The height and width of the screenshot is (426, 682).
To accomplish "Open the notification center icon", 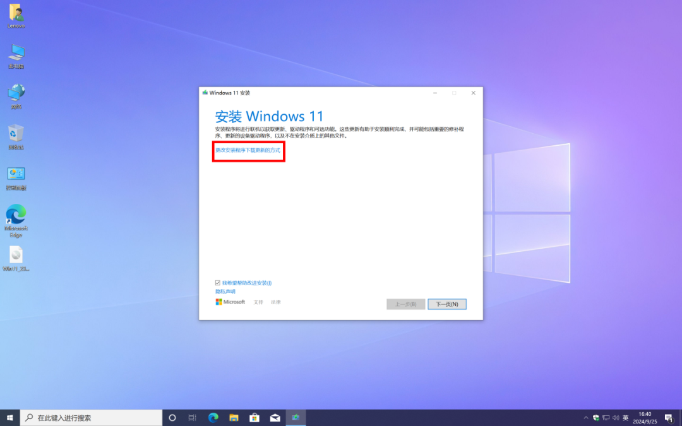I will pos(669,418).
